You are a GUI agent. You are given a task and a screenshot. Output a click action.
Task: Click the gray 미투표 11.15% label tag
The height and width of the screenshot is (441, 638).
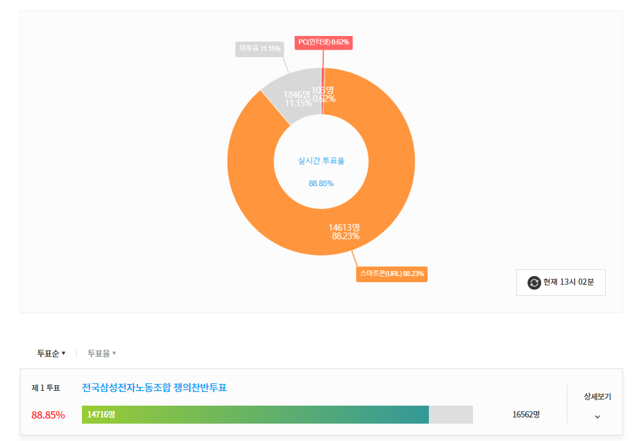click(x=261, y=49)
